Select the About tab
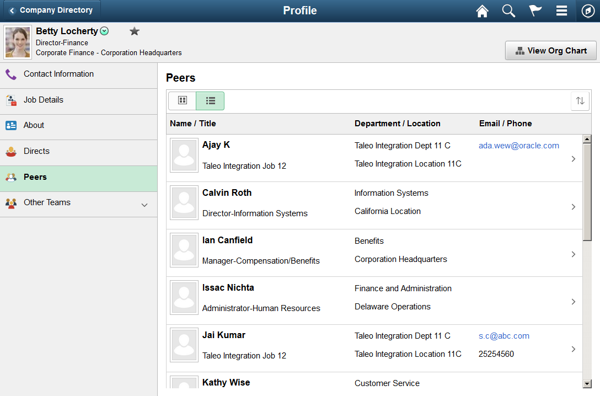 [x=78, y=126]
